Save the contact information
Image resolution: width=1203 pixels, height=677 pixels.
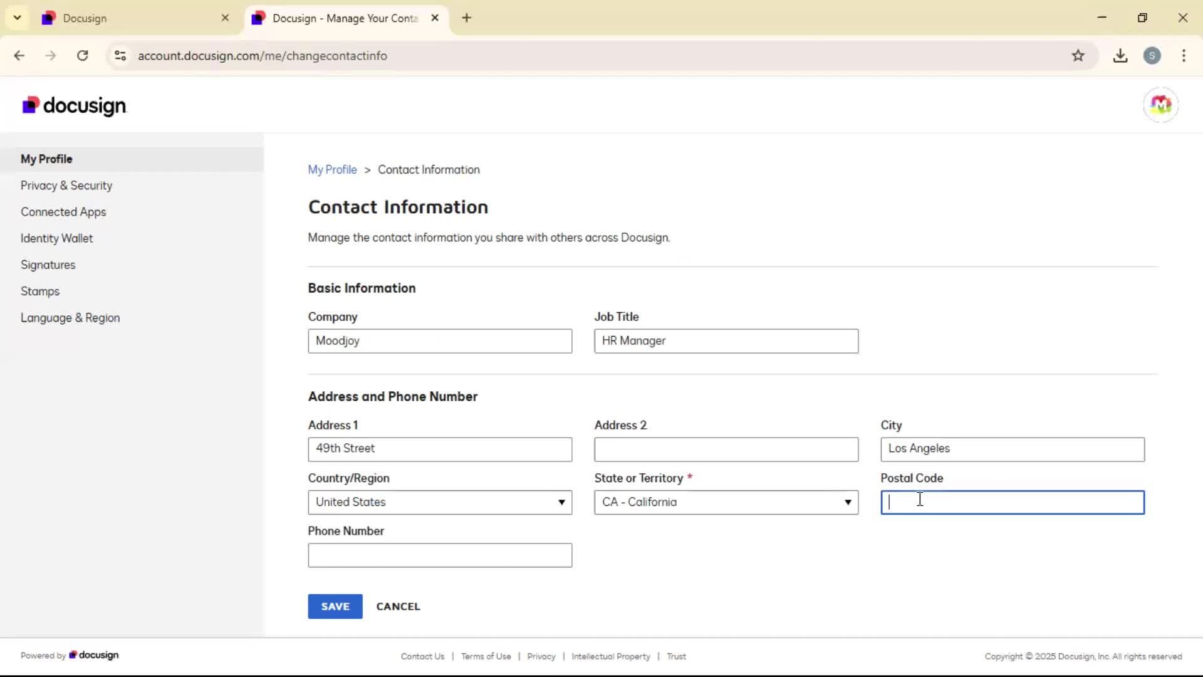[x=335, y=607]
